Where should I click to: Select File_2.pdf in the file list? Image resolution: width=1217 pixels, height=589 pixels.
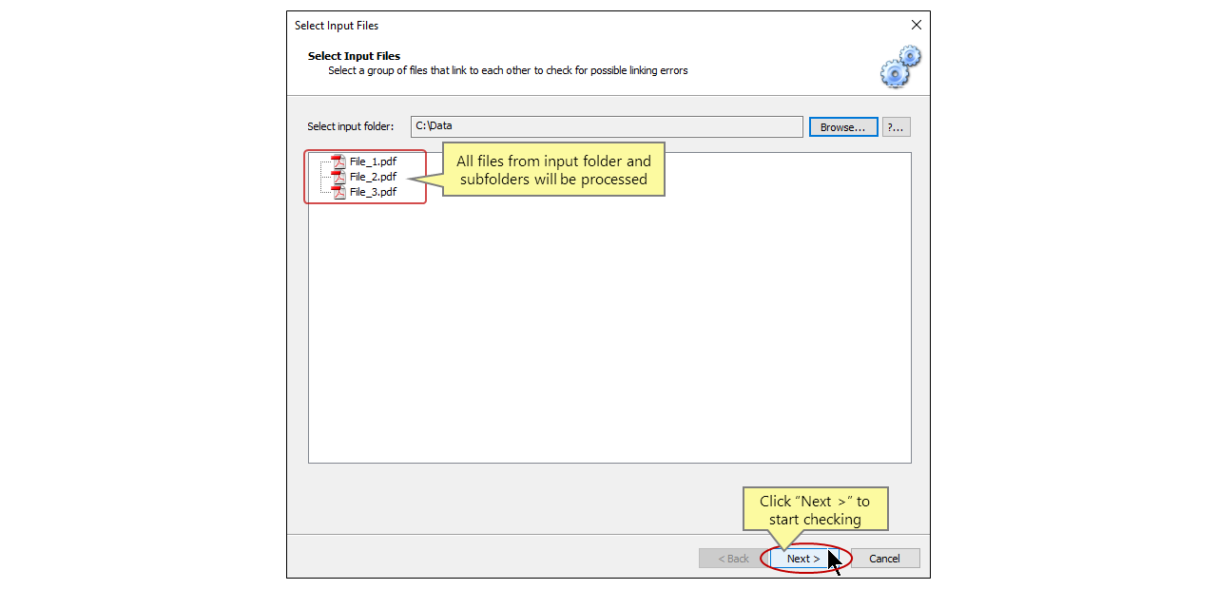coord(373,177)
